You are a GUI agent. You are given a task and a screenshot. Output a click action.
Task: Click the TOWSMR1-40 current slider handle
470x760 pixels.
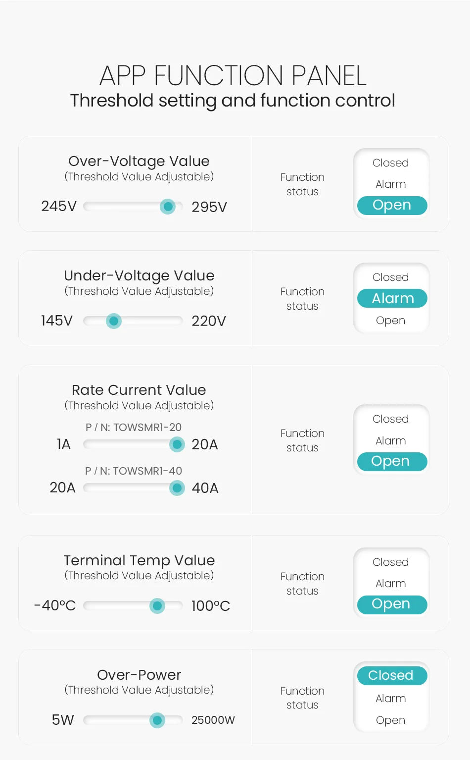tap(177, 488)
